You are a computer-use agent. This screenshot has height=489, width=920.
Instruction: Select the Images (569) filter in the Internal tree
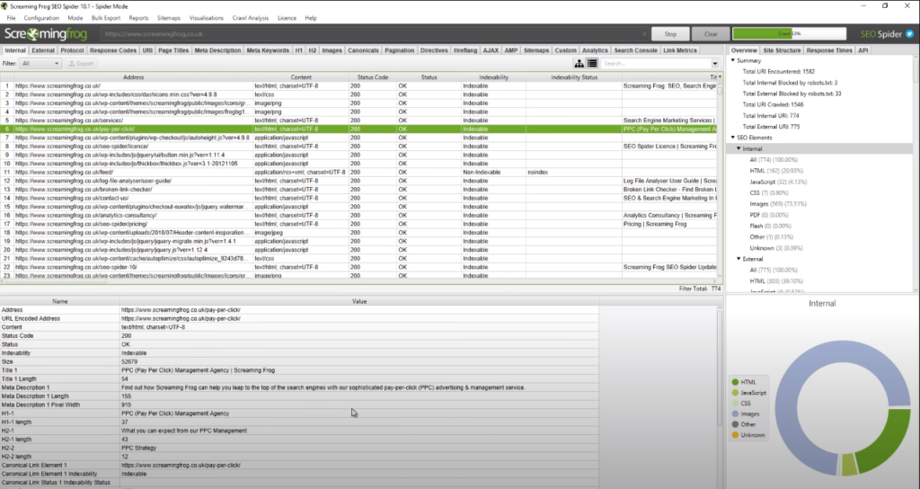click(x=778, y=204)
